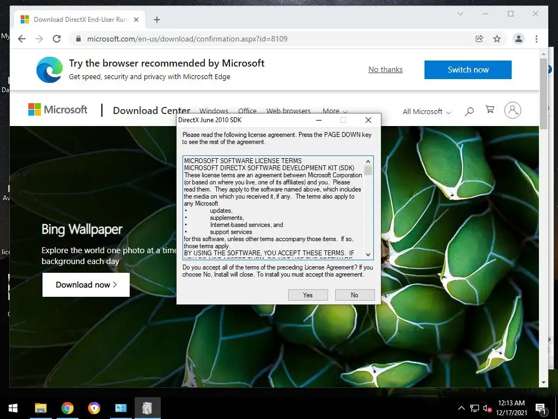Bookmark this tab with the star icon
The width and height of the screenshot is (558, 419).
coord(497,39)
